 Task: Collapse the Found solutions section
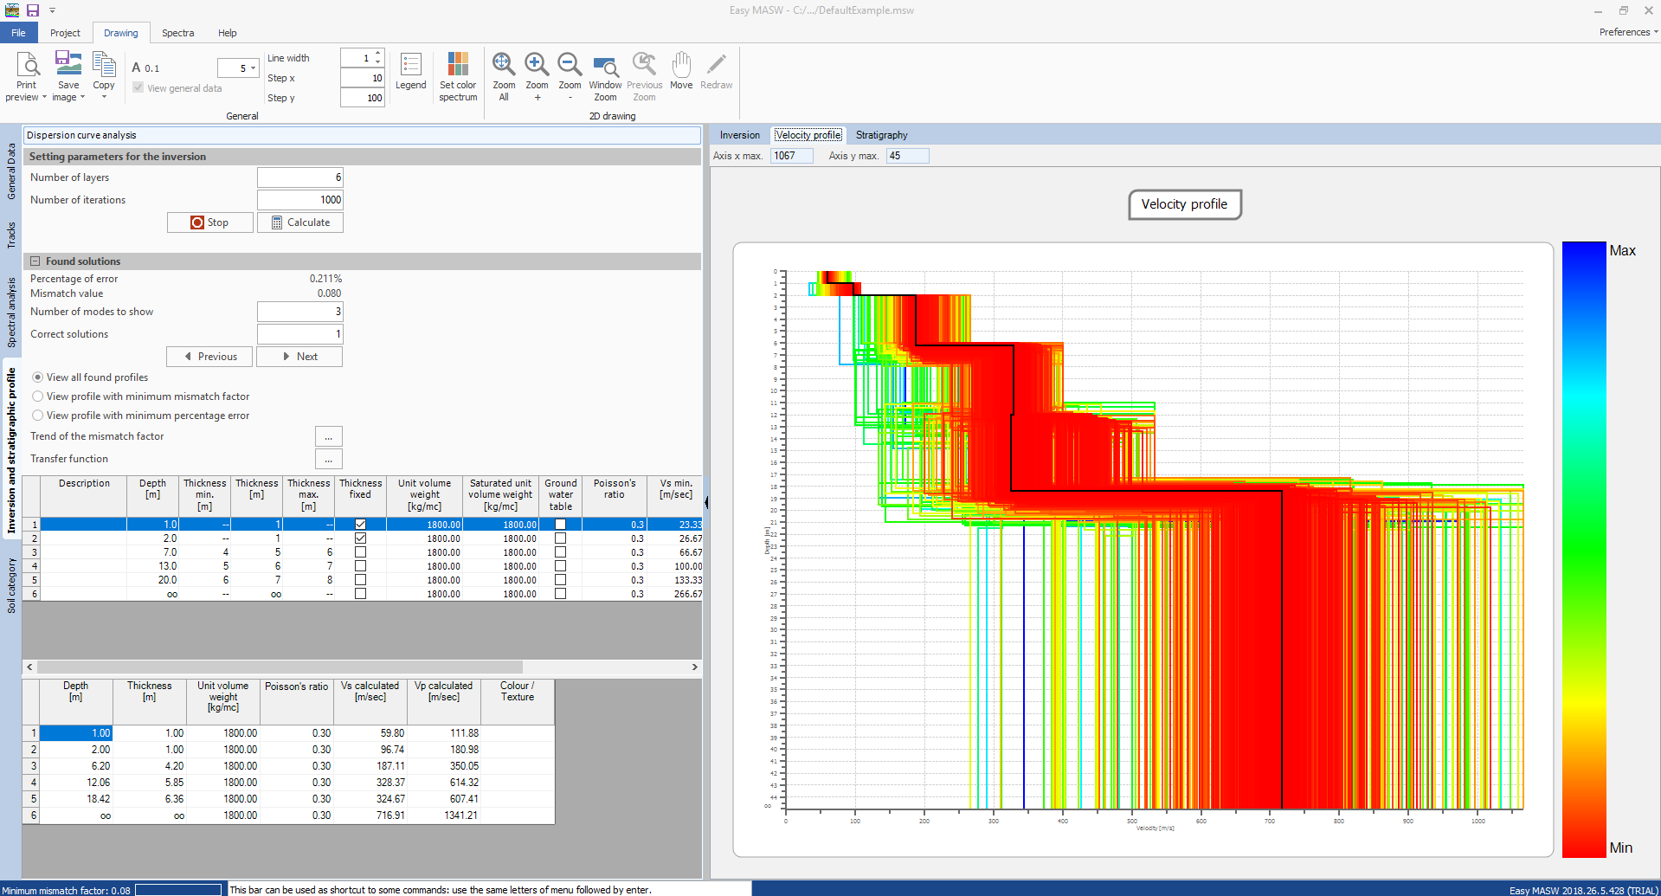(x=35, y=261)
